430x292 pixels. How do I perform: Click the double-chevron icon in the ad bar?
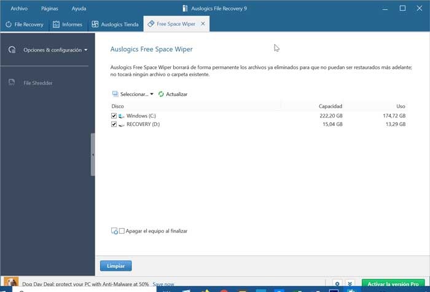click(x=350, y=284)
